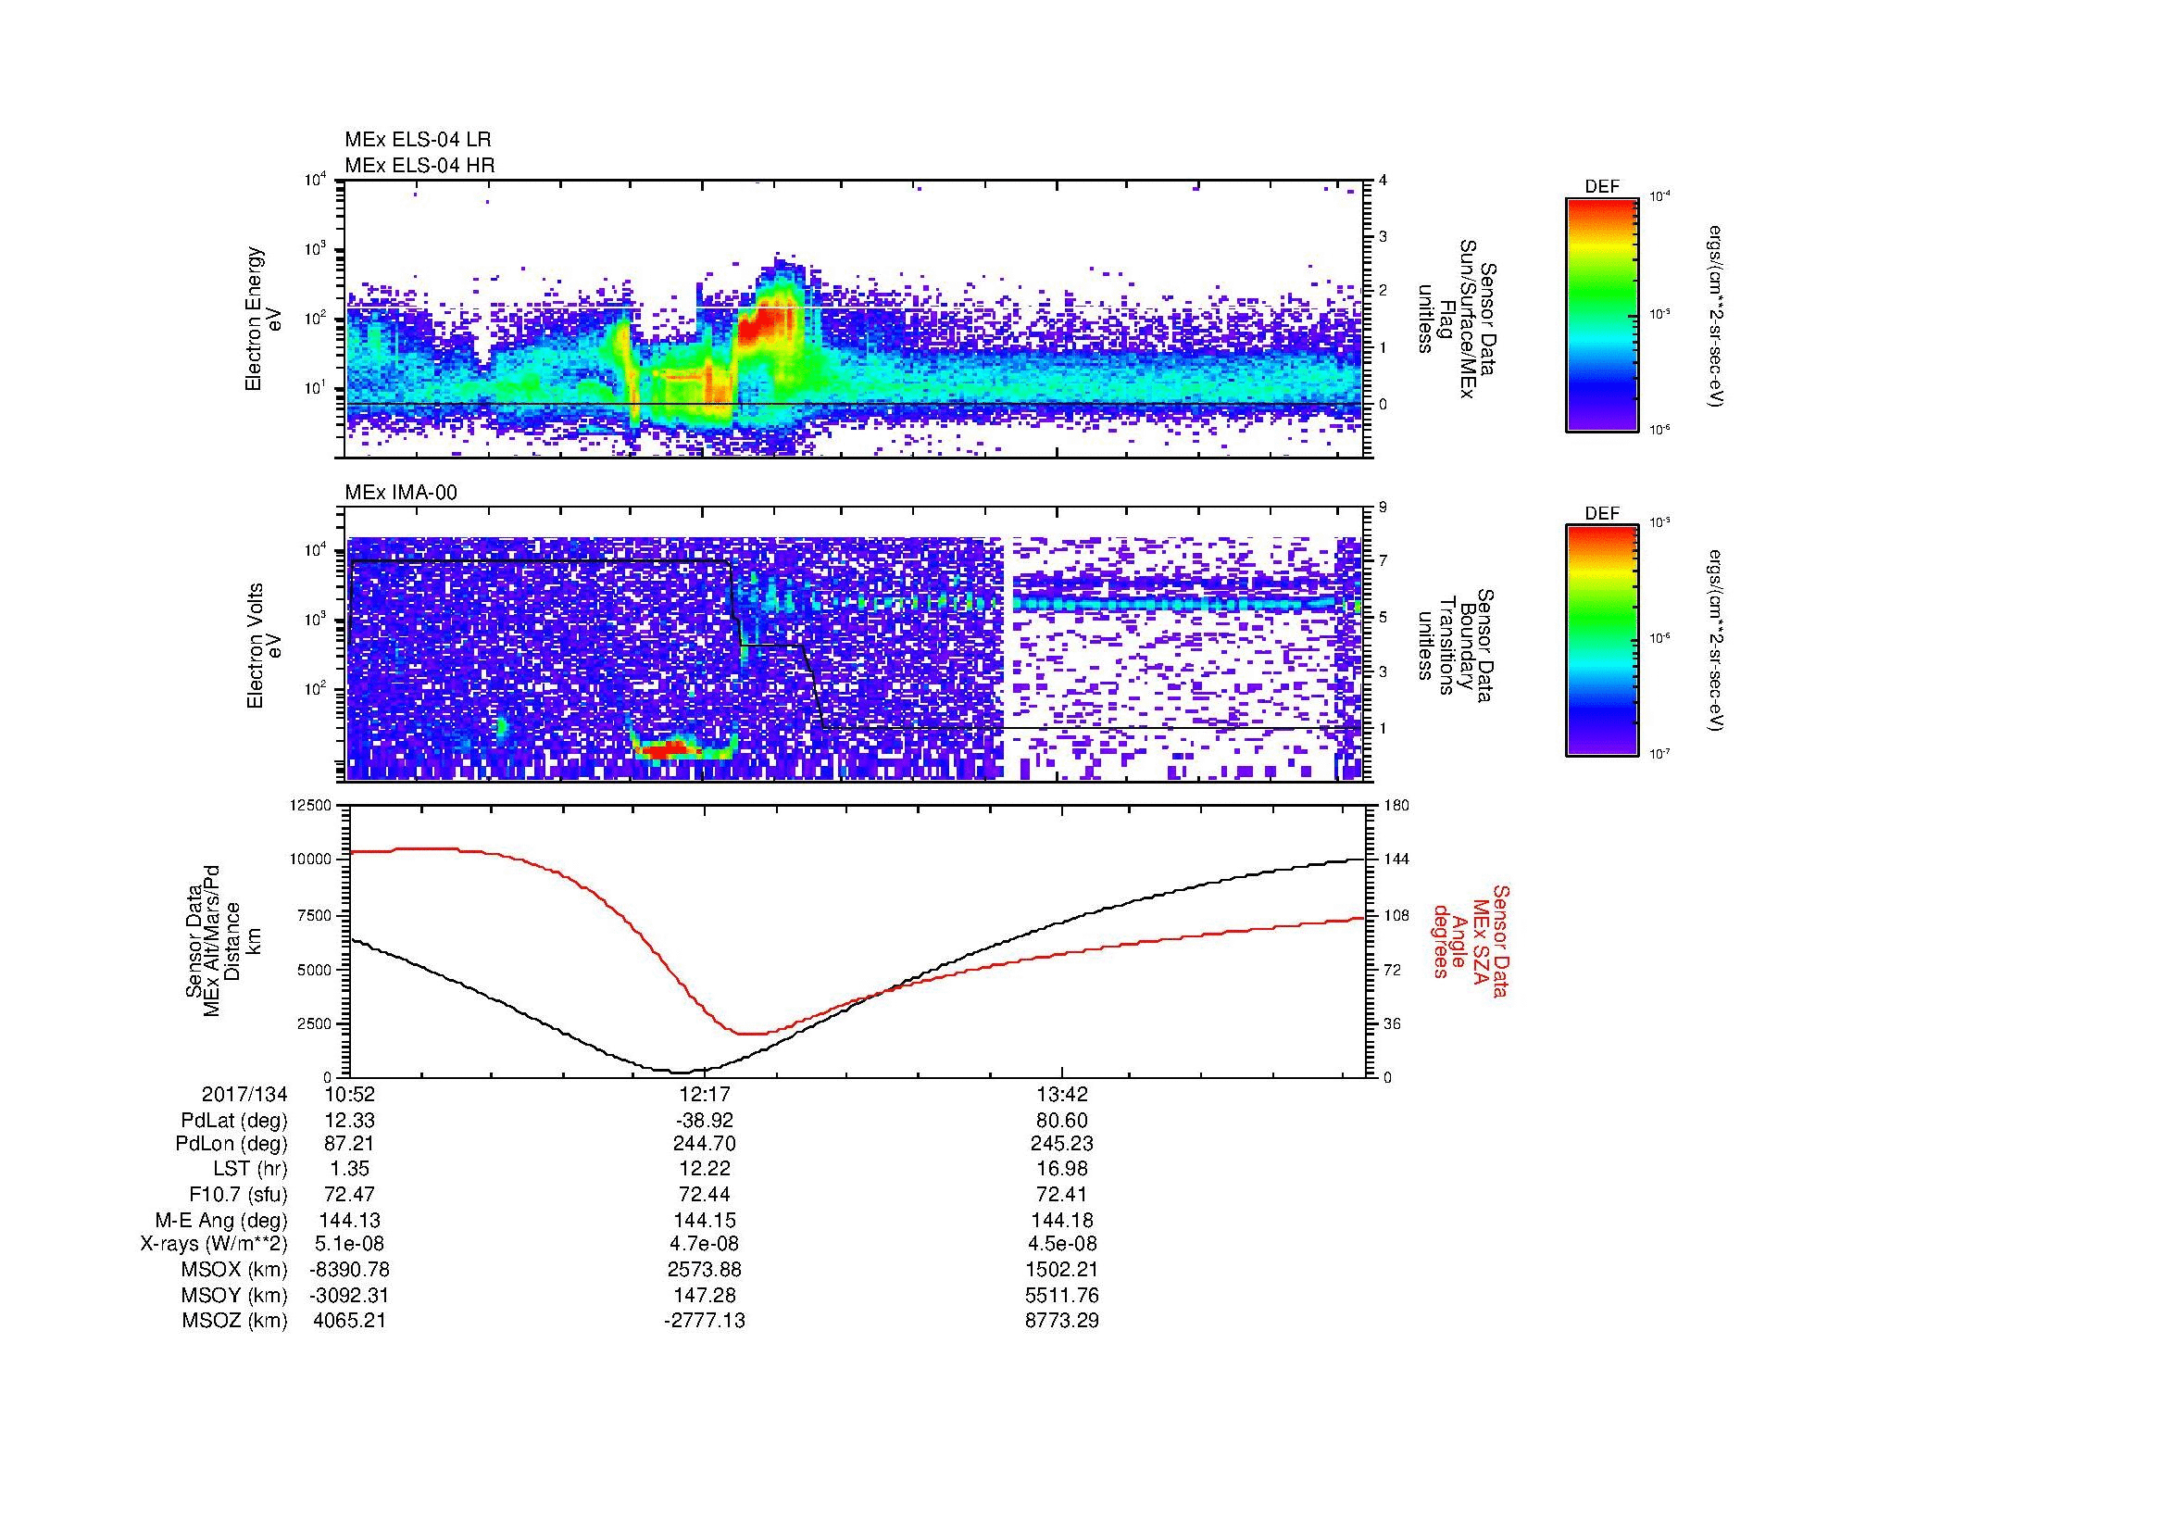Click the 10:52 time tick label
Image resolution: width=2166 pixels, height=1531 pixels.
[350, 1094]
